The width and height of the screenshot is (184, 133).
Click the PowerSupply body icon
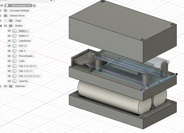(x=14, y=56)
